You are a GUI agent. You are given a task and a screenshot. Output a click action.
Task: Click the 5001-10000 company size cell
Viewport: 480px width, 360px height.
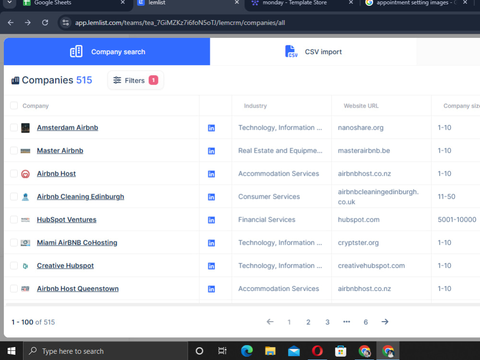click(457, 219)
